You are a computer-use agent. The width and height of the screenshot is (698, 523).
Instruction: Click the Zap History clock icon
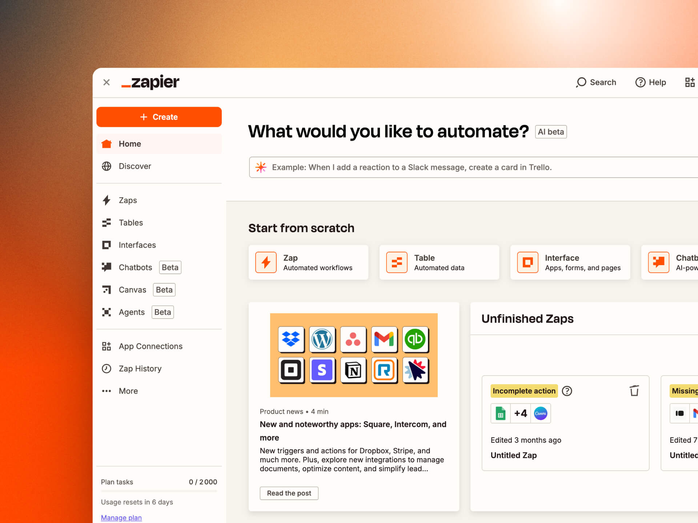click(107, 369)
